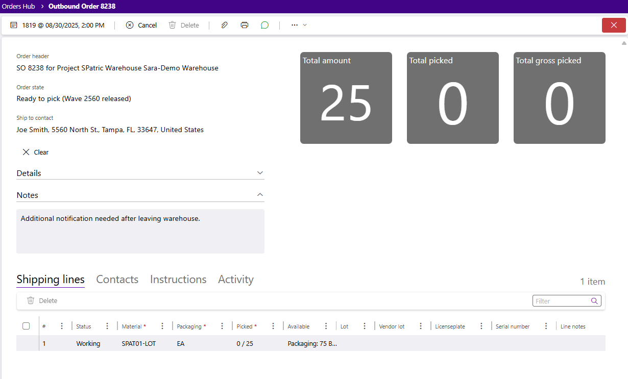Navigate to Orders Hub breadcrumb
The height and width of the screenshot is (379, 628).
coord(18,7)
